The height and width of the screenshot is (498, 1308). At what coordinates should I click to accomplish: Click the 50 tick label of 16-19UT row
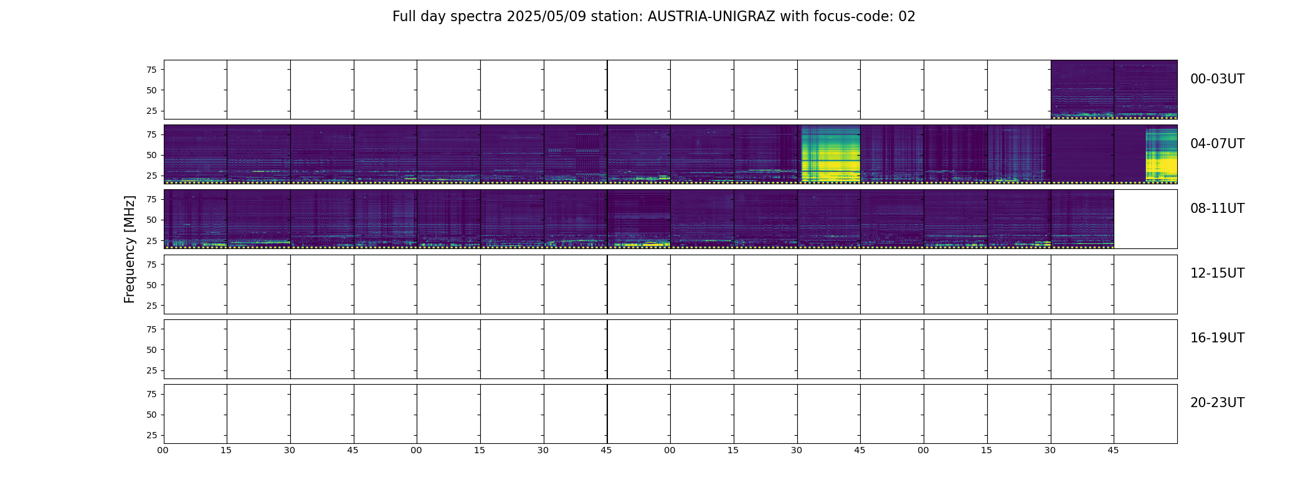pyautogui.click(x=151, y=350)
